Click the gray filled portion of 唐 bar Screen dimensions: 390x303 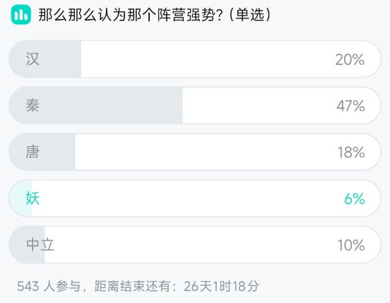pyautogui.click(x=42, y=152)
